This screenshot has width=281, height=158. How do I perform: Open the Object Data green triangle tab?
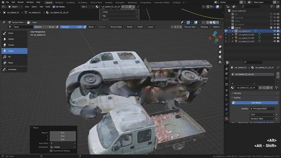click(x=227, y=114)
